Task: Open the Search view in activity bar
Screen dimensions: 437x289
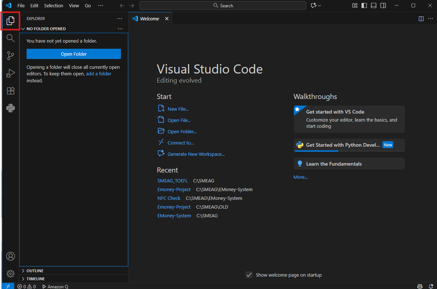Action: click(10, 38)
